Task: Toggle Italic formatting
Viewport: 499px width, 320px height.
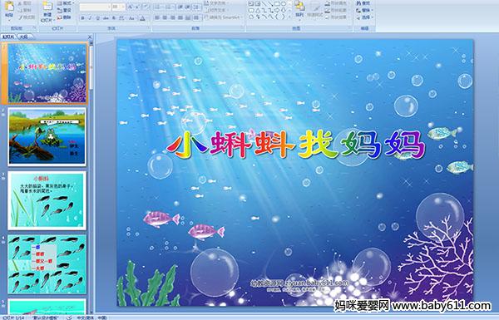Action: 90,18
